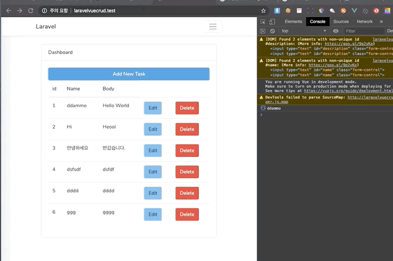Switch to the Console tab
Image resolution: width=393 pixels, height=261 pixels.
[317, 22]
